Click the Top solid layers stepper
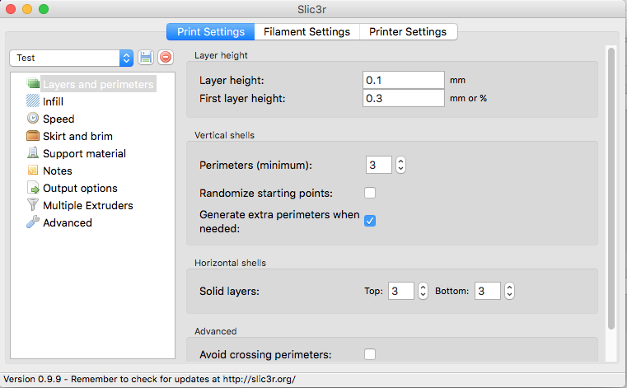The image size is (627, 388). pyautogui.click(x=423, y=291)
